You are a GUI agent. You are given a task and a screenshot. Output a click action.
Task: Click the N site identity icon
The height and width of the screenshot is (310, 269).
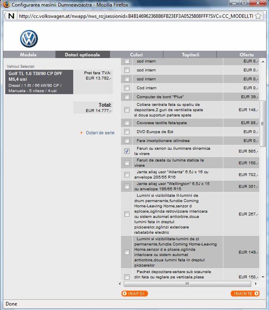(x=11, y=16)
